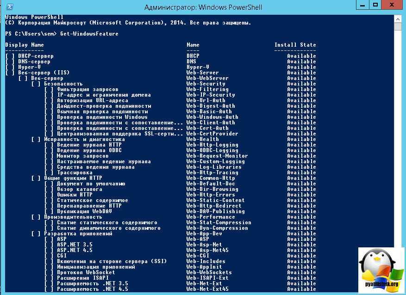
Task: Click the Безопасность feature group
Action: (63, 84)
